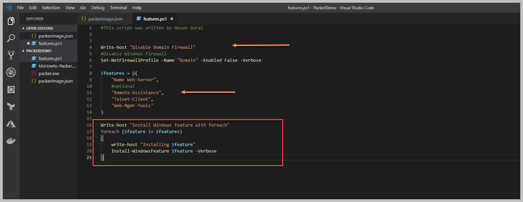Open features.ps1 in PACKERDEMO folder
The image size is (523, 202).
(x=50, y=58)
